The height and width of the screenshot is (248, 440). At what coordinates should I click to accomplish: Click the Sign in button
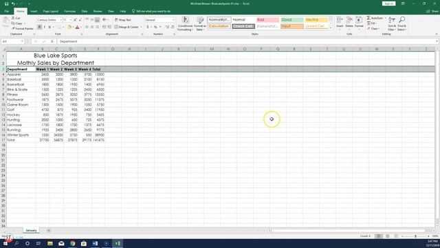point(388,3)
